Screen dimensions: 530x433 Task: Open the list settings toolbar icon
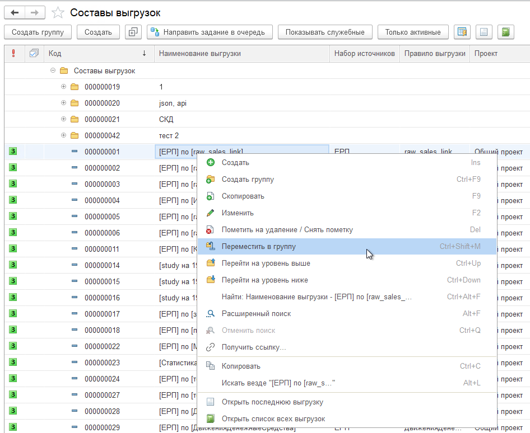tap(462, 32)
